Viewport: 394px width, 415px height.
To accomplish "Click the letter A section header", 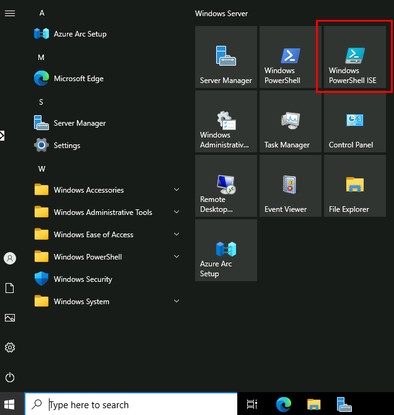I will tap(42, 13).
